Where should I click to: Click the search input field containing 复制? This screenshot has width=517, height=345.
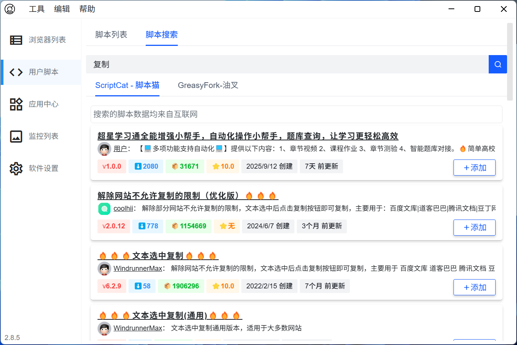287,64
